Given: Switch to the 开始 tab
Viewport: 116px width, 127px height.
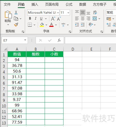Looking at the screenshot, I should [x=21, y=4].
